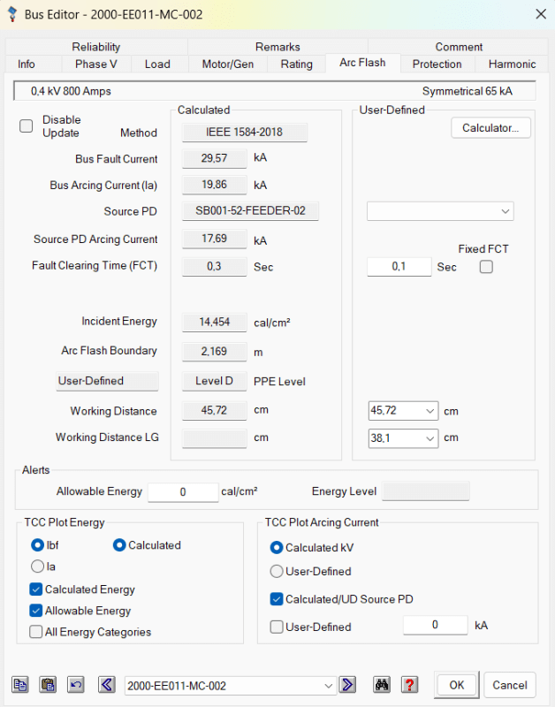Open the Working Distance 45,72 dropdown
This screenshot has height=707, width=555.
pyautogui.click(x=403, y=411)
